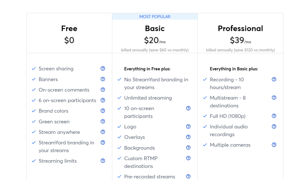Show Stream anywhere info tooltip
Image resolution: width=301 pixels, height=180 pixels.
point(103,132)
